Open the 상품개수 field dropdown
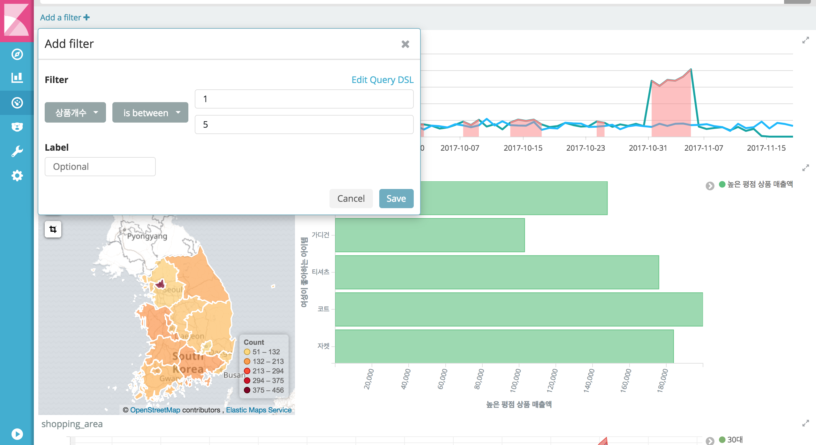The width and height of the screenshot is (816, 445). click(75, 112)
